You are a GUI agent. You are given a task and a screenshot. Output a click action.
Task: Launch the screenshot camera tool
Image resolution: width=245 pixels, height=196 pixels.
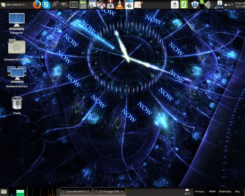(92, 4)
